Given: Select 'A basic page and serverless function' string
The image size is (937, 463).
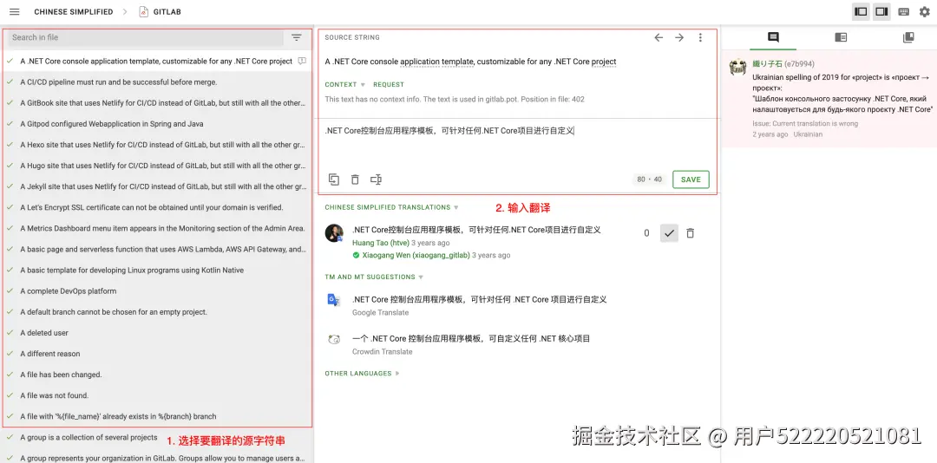Looking at the screenshot, I should click(x=156, y=249).
